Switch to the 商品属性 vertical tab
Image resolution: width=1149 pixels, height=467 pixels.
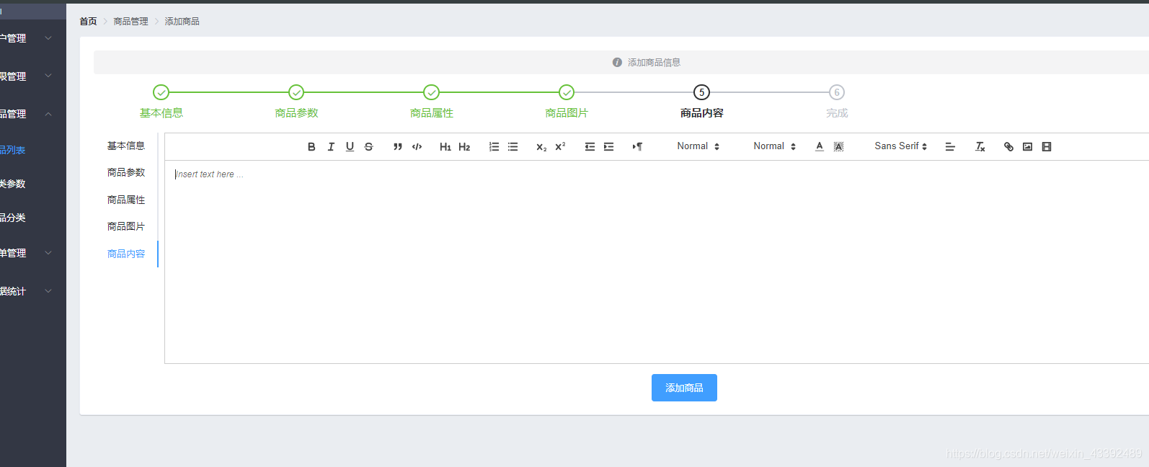(126, 200)
